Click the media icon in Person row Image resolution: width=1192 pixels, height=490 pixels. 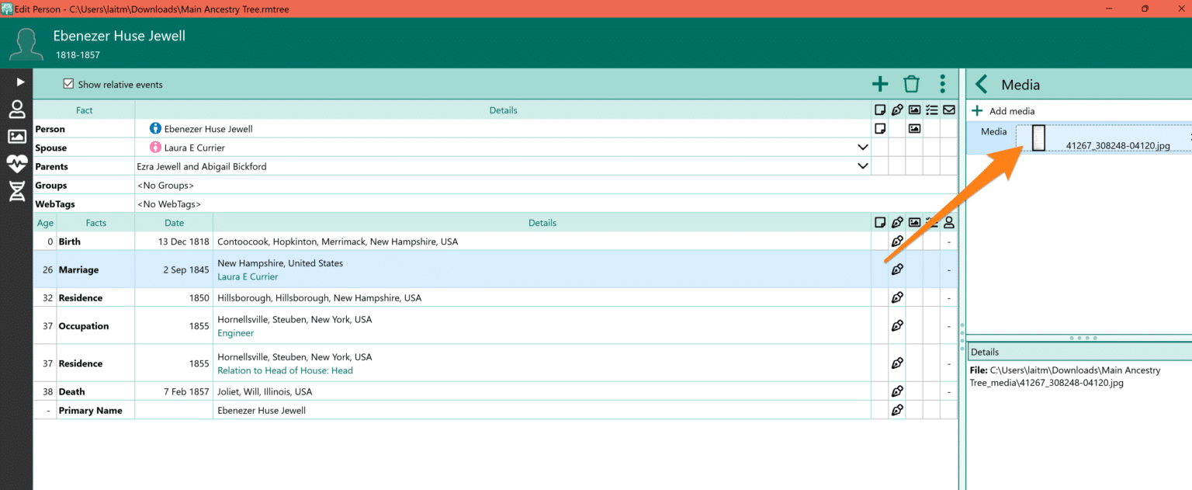coord(914,129)
